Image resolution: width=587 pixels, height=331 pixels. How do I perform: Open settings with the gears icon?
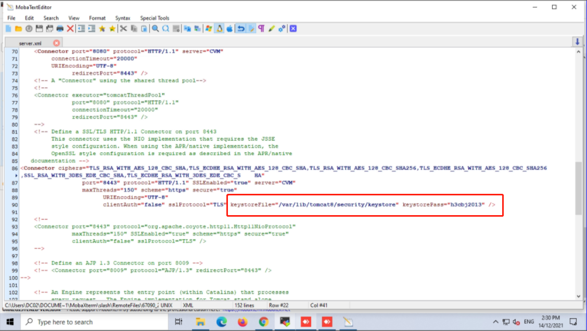click(282, 29)
